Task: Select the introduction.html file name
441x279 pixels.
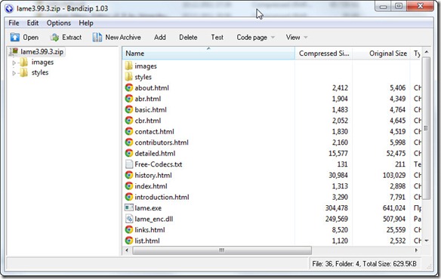Action: tap(162, 198)
